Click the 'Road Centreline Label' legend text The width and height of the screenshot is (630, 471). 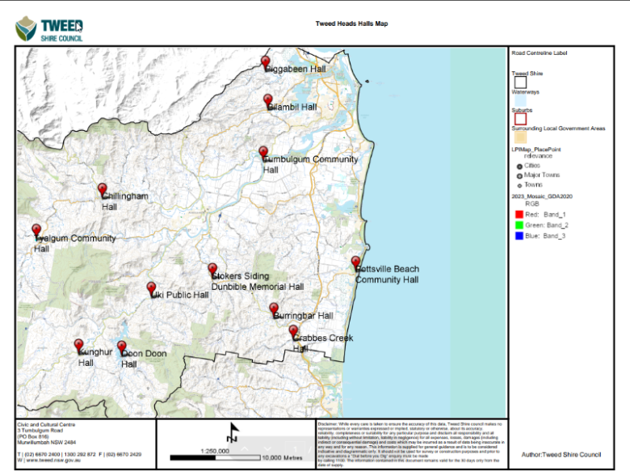pos(540,53)
